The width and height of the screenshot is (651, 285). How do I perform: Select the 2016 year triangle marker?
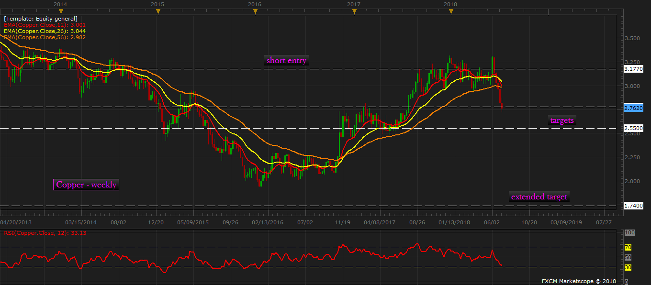point(255,11)
